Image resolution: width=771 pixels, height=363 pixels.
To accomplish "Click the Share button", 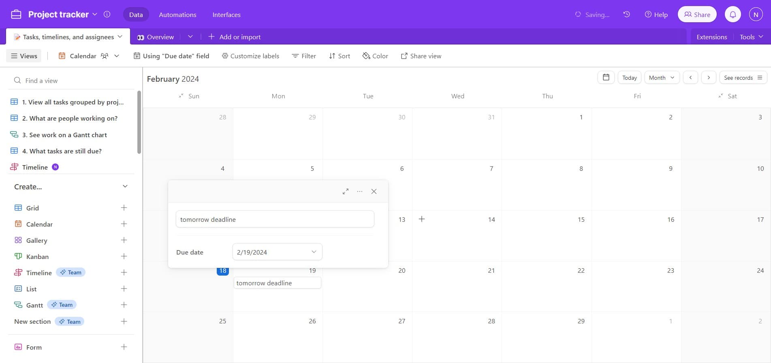I will pos(697,15).
